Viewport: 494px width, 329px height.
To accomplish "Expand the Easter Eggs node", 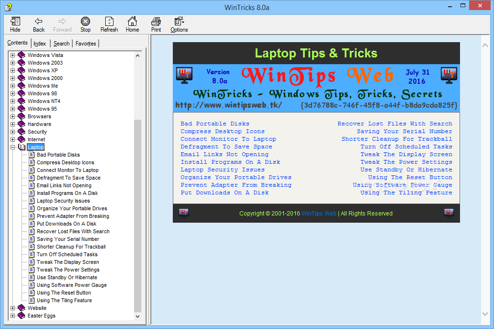I will [x=12, y=316].
